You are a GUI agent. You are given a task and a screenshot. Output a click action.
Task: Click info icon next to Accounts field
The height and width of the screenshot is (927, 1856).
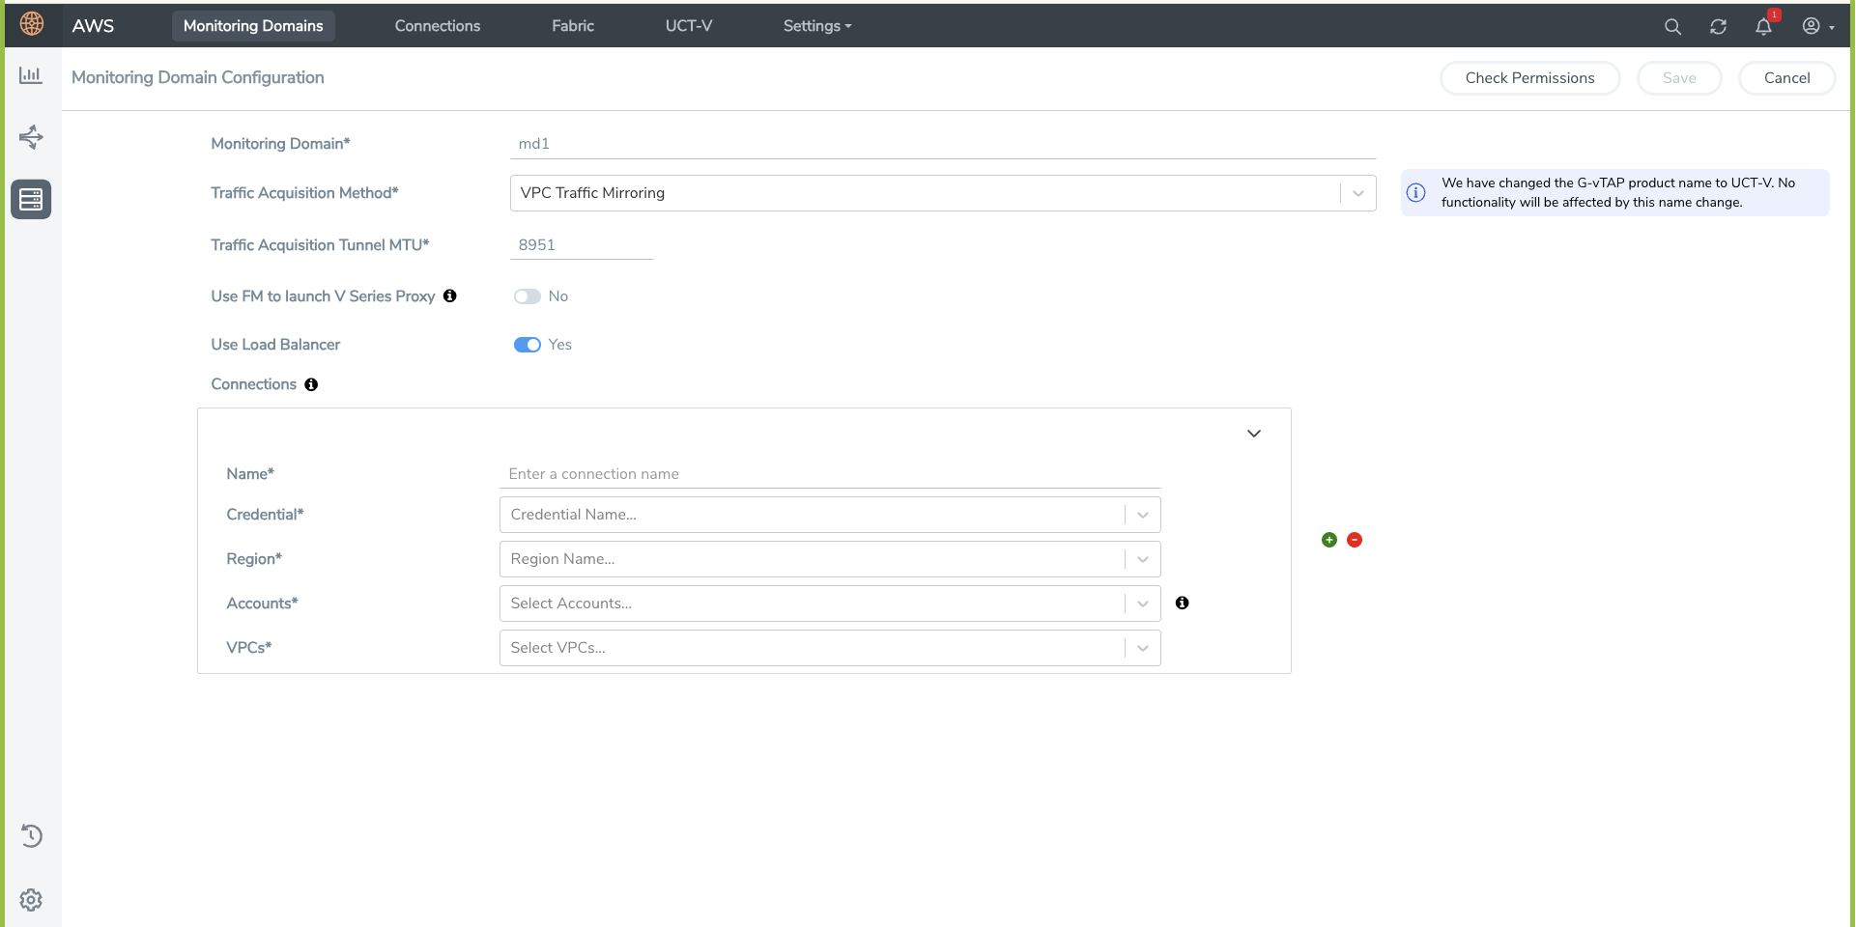(x=1182, y=603)
